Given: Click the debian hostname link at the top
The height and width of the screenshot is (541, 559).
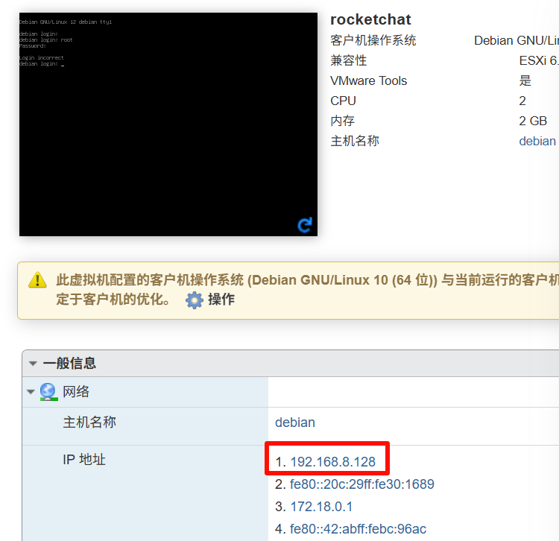Looking at the screenshot, I should coord(537,141).
